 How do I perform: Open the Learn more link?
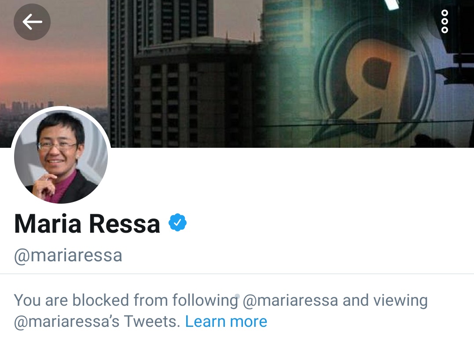point(226,322)
